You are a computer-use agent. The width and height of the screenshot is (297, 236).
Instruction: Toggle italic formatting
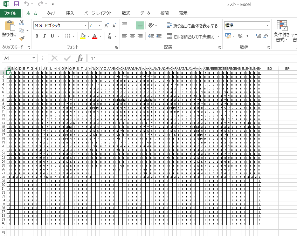44,36
